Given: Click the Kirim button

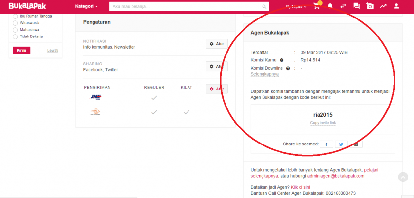Looking at the screenshot, I should 21,51.
